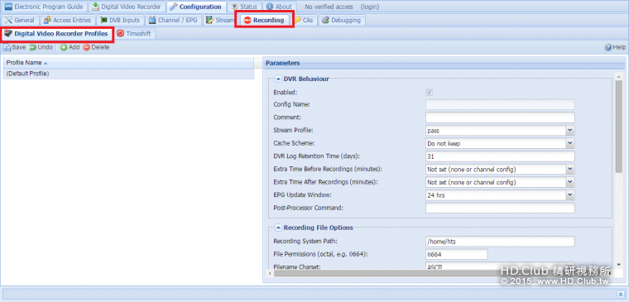Open the General configuration tab
Image resolution: width=629 pixels, height=302 pixels.
21,20
